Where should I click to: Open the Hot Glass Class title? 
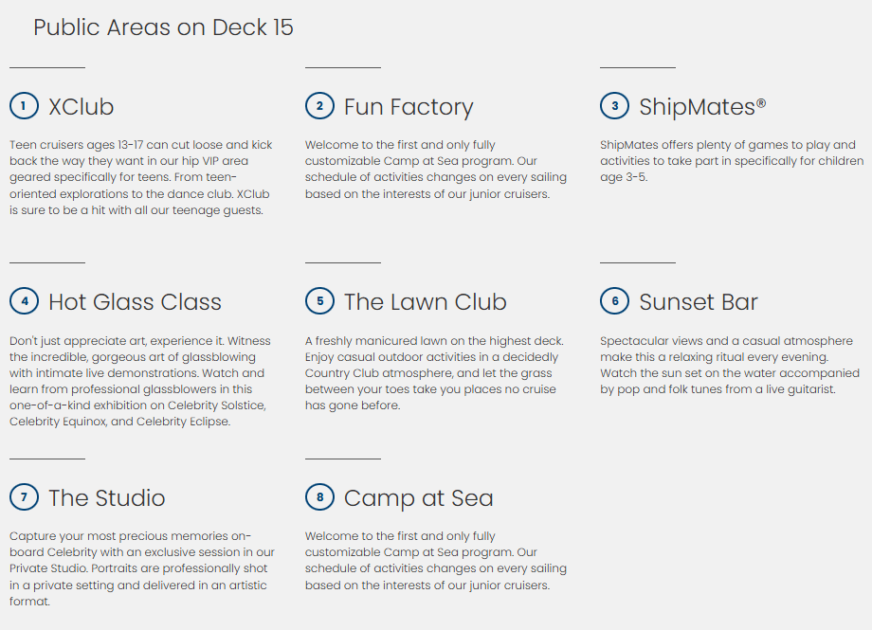click(x=135, y=302)
